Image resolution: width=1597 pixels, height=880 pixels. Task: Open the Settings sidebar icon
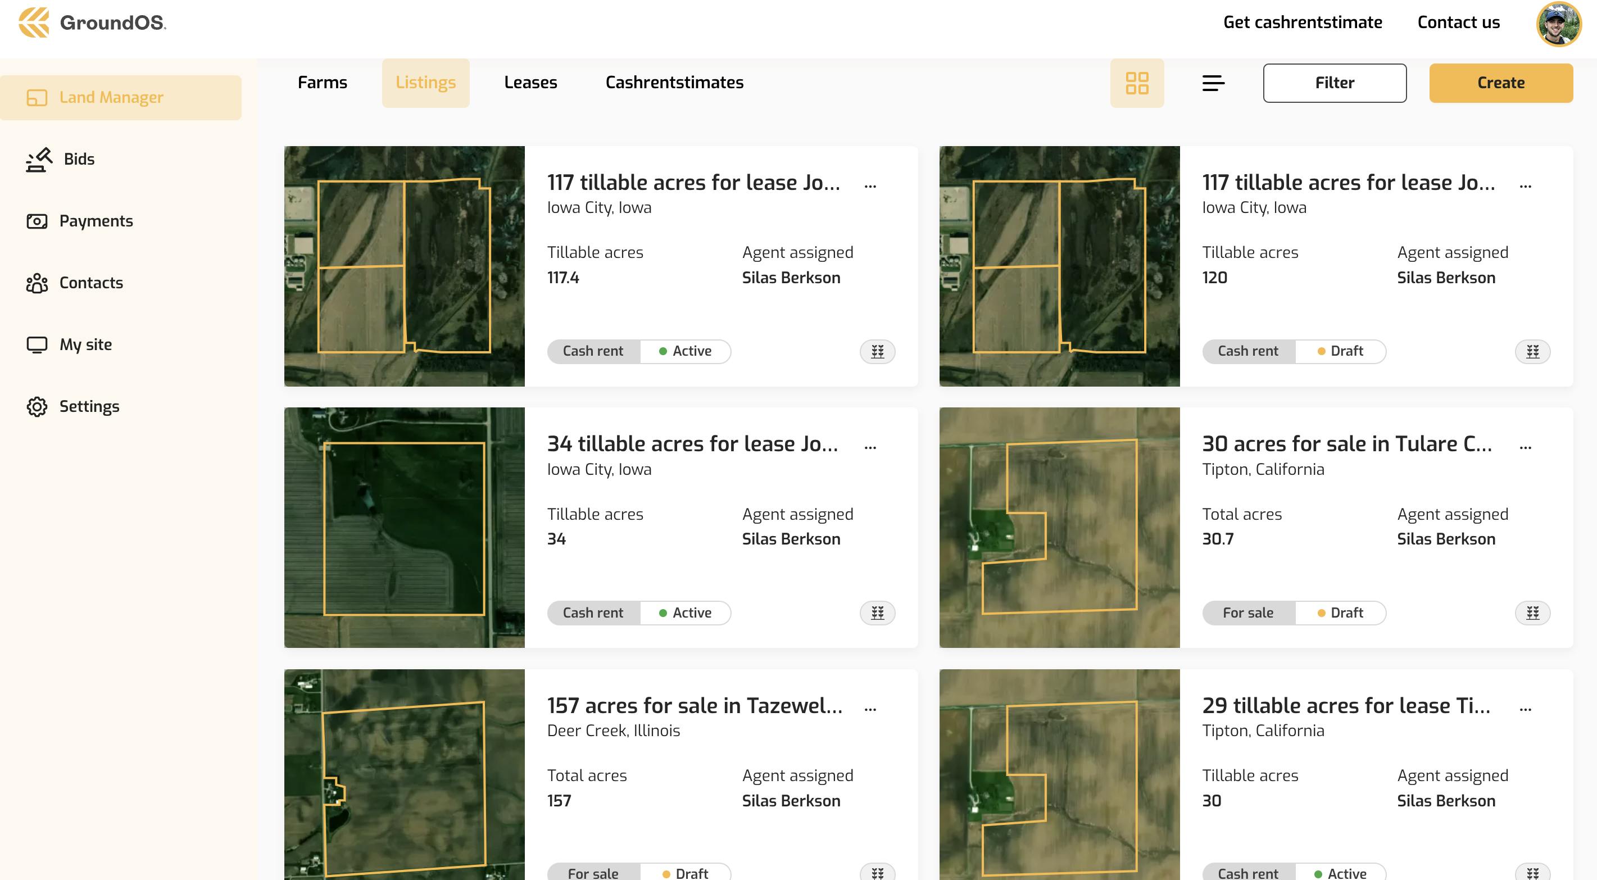coord(38,406)
